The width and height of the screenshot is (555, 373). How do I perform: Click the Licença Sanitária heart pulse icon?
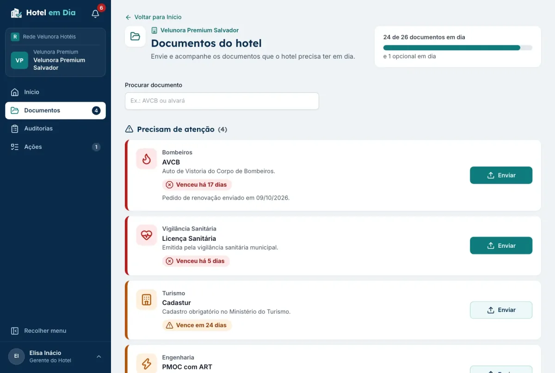tap(147, 235)
